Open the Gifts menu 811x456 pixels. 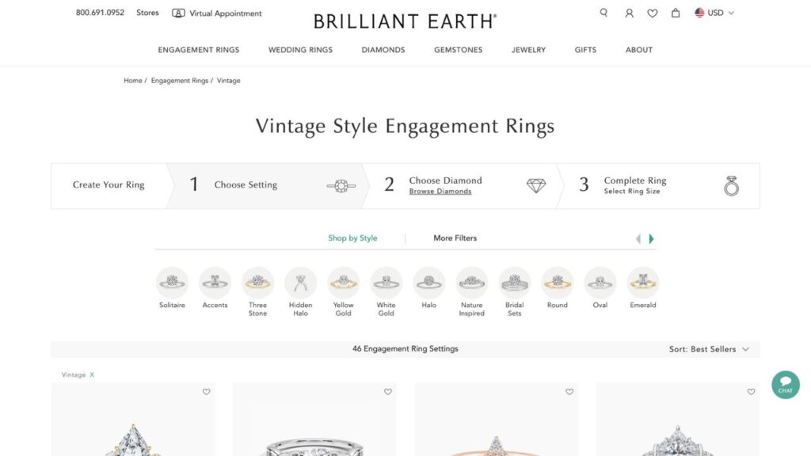(x=585, y=50)
